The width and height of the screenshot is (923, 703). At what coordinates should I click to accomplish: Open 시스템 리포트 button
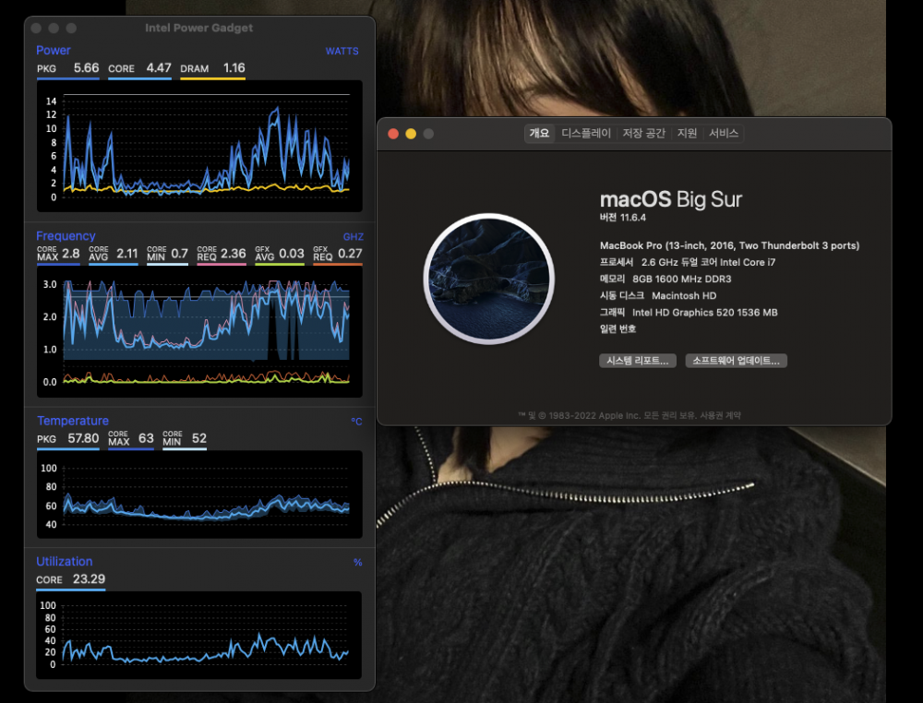click(638, 361)
